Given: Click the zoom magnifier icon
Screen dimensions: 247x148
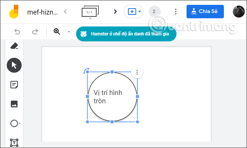Looking at the screenshot, I should pos(57,31).
